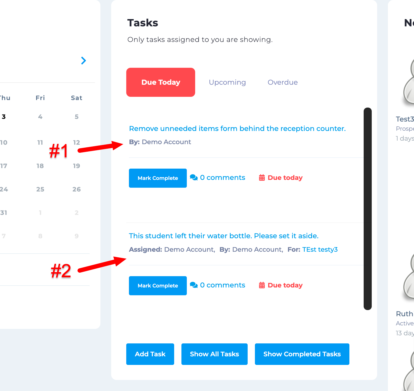Mark the water bottle task complete
Viewport: 414px width, 391px height.
(x=157, y=286)
